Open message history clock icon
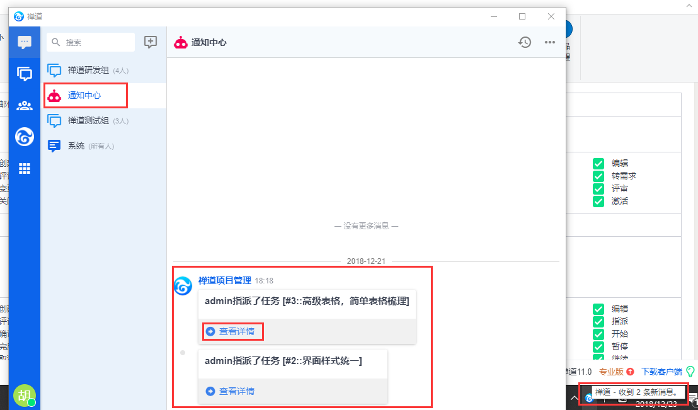This screenshot has height=410, width=698. pyautogui.click(x=525, y=42)
